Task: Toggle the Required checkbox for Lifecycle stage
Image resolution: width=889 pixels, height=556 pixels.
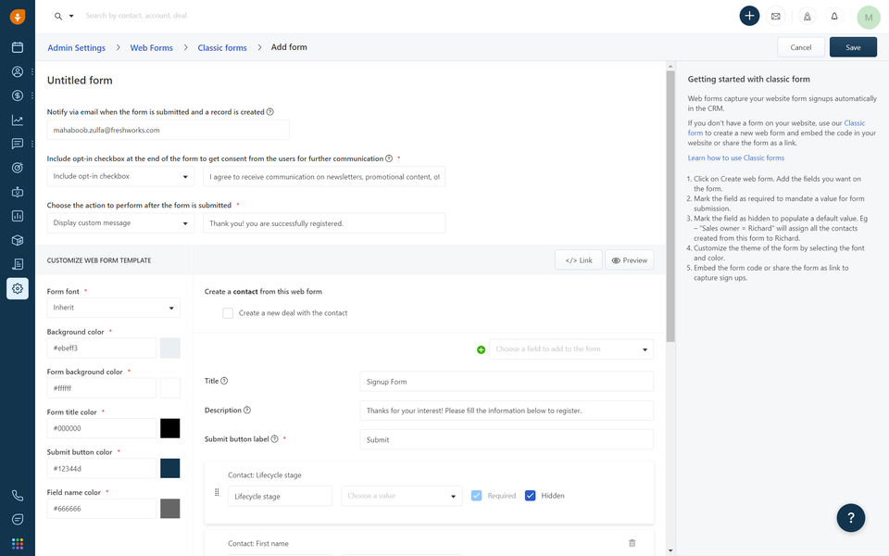Action: (476, 496)
